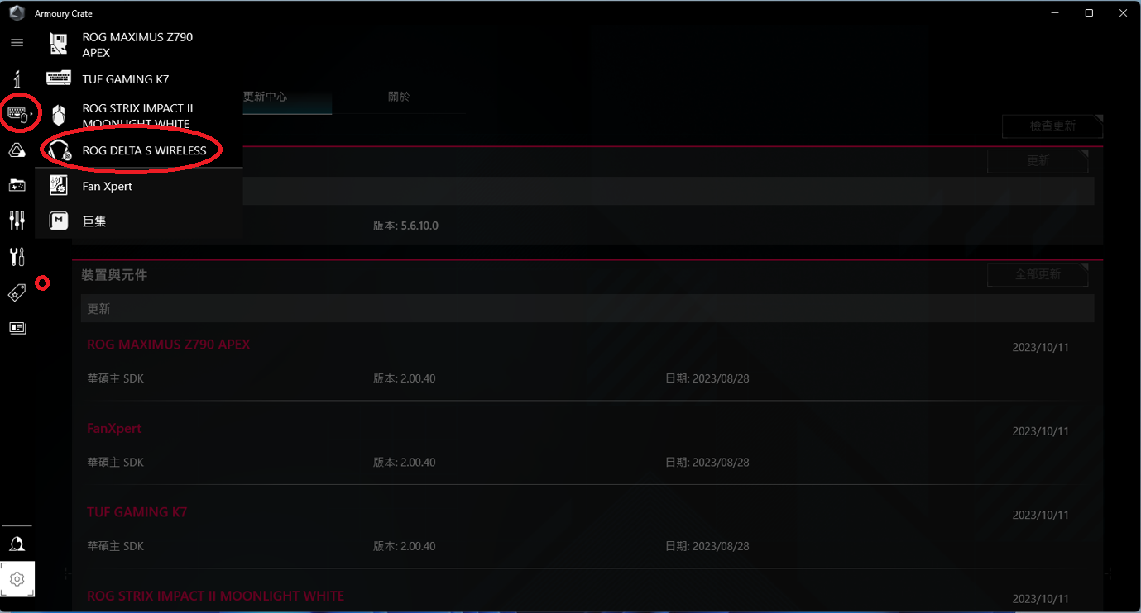Viewport: 1141px width, 613px height.
Task: Open the Featured deals tag icon
Action: coord(17,292)
